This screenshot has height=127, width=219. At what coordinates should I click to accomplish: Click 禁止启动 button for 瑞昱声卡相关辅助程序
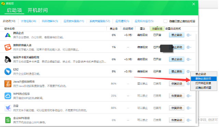pyautogui.click(x=177, y=59)
